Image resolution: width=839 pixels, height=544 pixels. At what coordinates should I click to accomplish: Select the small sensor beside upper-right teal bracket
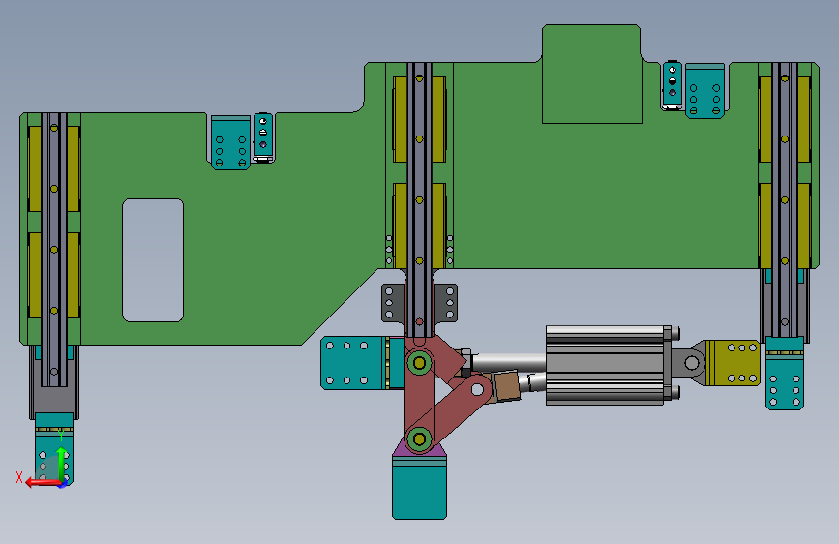click(x=673, y=86)
